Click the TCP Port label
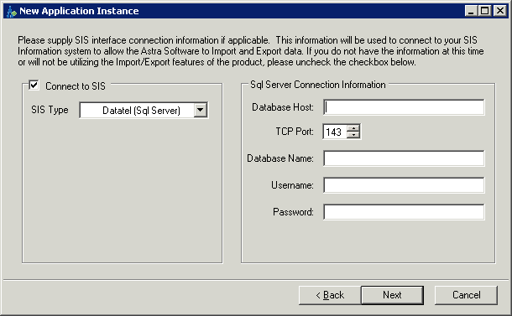Viewport: 512px width, 316px height. tap(295, 132)
